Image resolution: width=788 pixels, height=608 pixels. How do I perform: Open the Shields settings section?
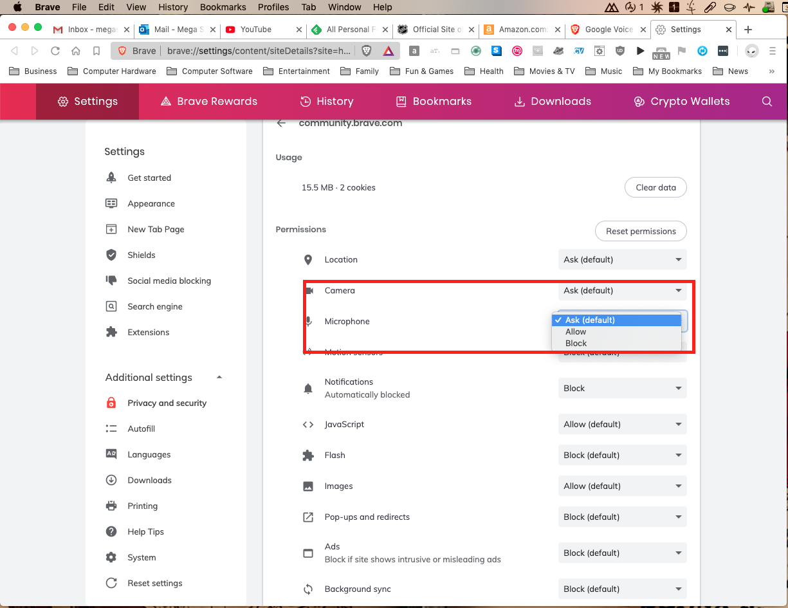pos(142,255)
